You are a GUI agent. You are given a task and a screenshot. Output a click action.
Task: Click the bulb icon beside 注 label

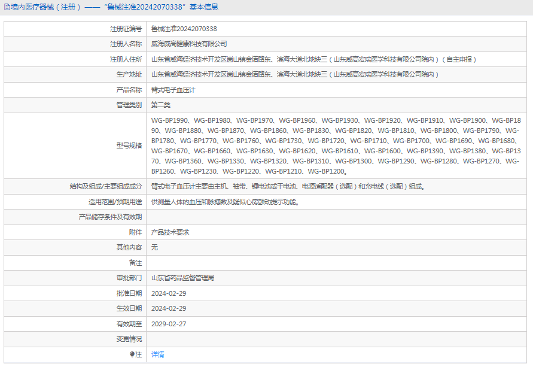coord(132,354)
